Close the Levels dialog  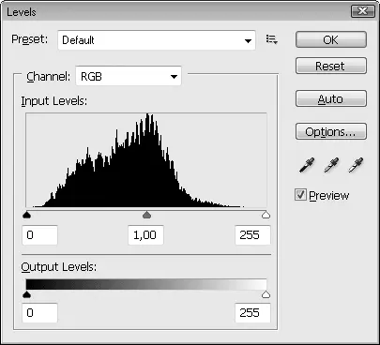(x=363, y=11)
